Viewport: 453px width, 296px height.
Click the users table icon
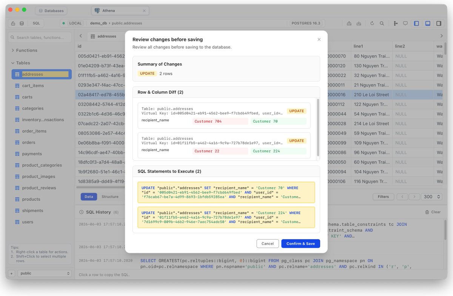pos(17,222)
